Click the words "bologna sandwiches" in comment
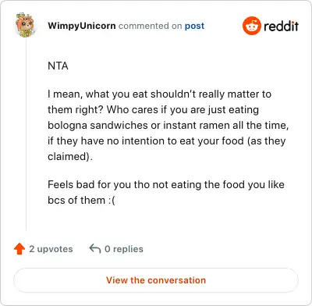Screen dimensions: 312x306 click(97, 126)
